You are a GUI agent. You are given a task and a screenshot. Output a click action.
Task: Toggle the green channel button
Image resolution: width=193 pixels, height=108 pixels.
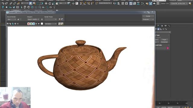pos(31,24)
